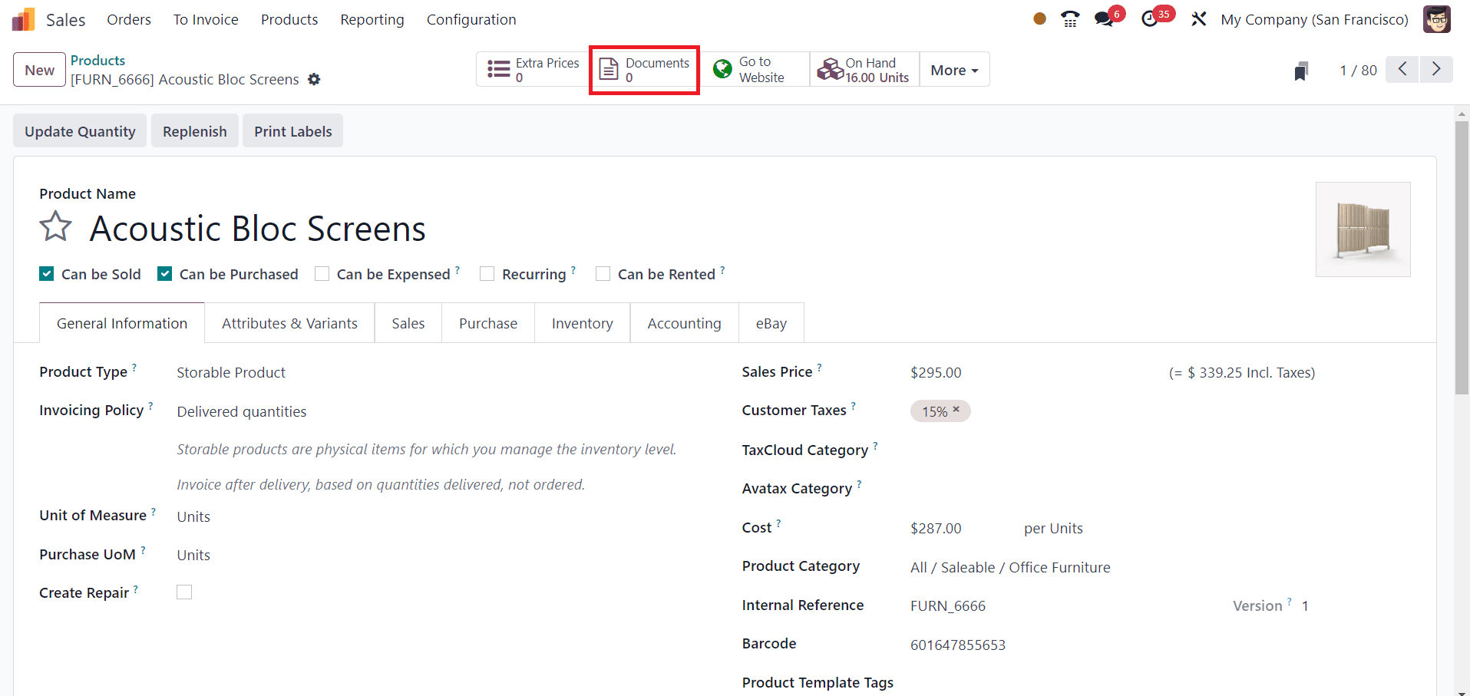The height and width of the screenshot is (696, 1470).
Task: Tick the Create Repair checkbox
Action: pyautogui.click(x=184, y=592)
